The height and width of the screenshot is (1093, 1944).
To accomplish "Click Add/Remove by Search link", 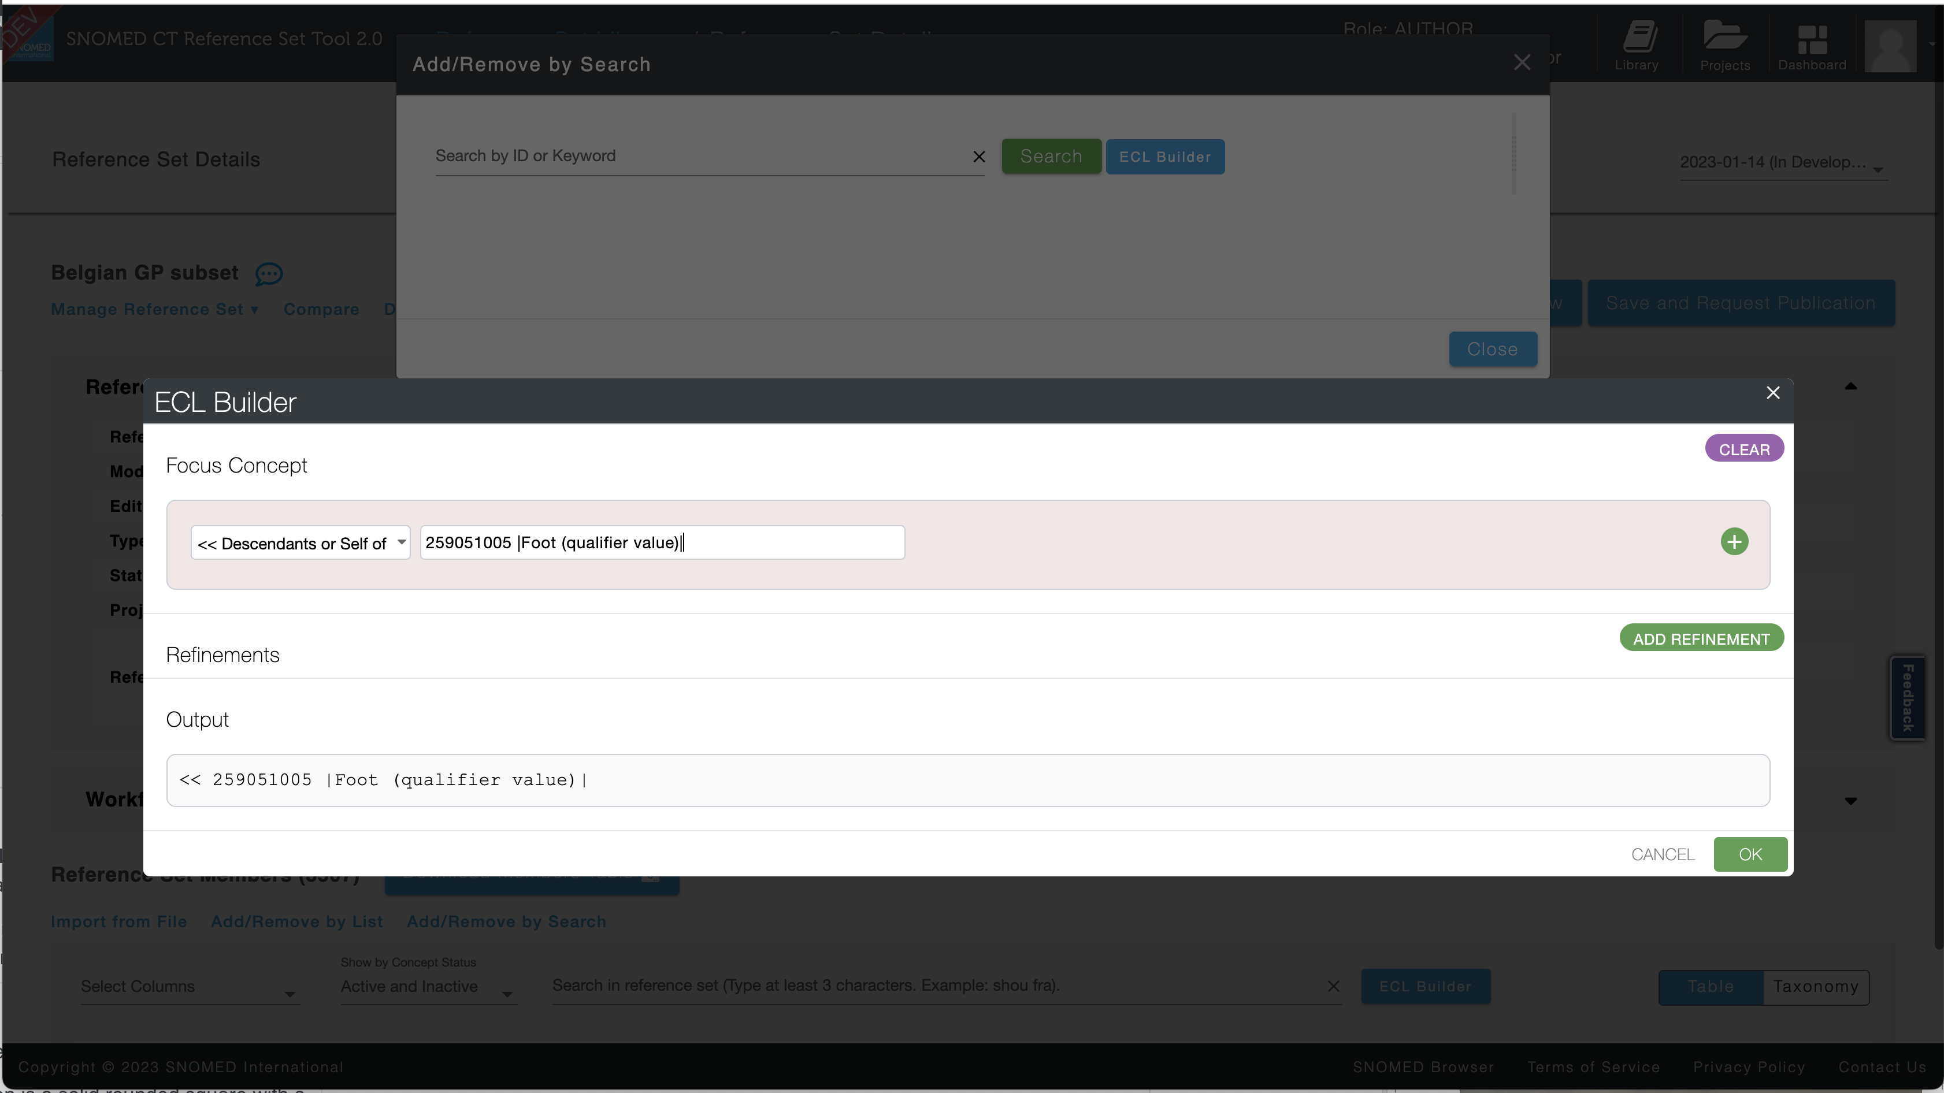I will point(506,922).
